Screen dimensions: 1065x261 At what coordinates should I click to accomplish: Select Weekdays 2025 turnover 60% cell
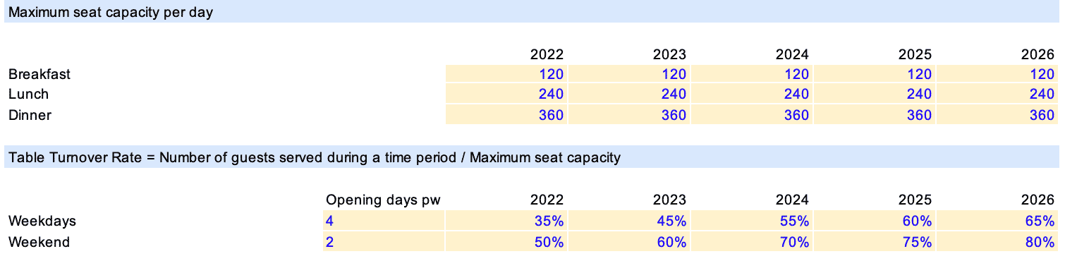point(875,221)
